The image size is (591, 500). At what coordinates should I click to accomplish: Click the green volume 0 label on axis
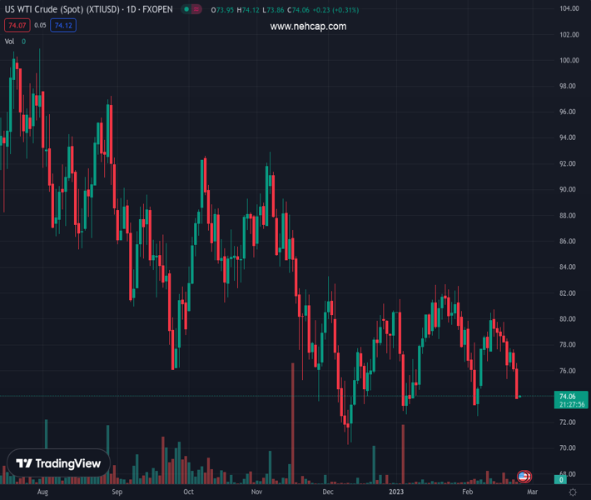point(562,479)
